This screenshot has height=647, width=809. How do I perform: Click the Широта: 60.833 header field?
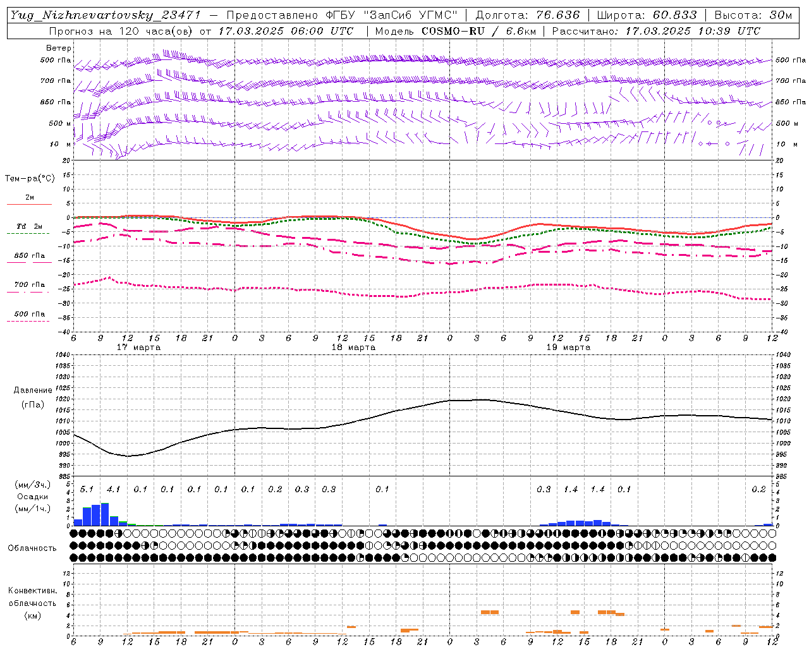(x=647, y=15)
